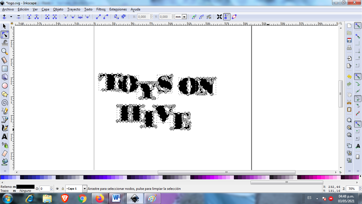Open the mm units dropdown
Image resolution: width=362 pixels, height=204 pixels.
coord(184,17)
